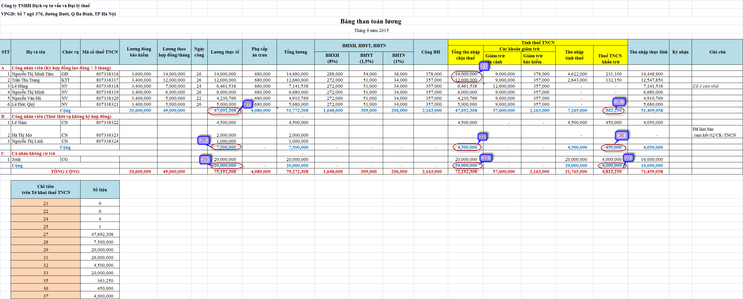The image size is (743, 299).
Task: Click the blue callout marker numbered 37
Action: tap(628, 158)
